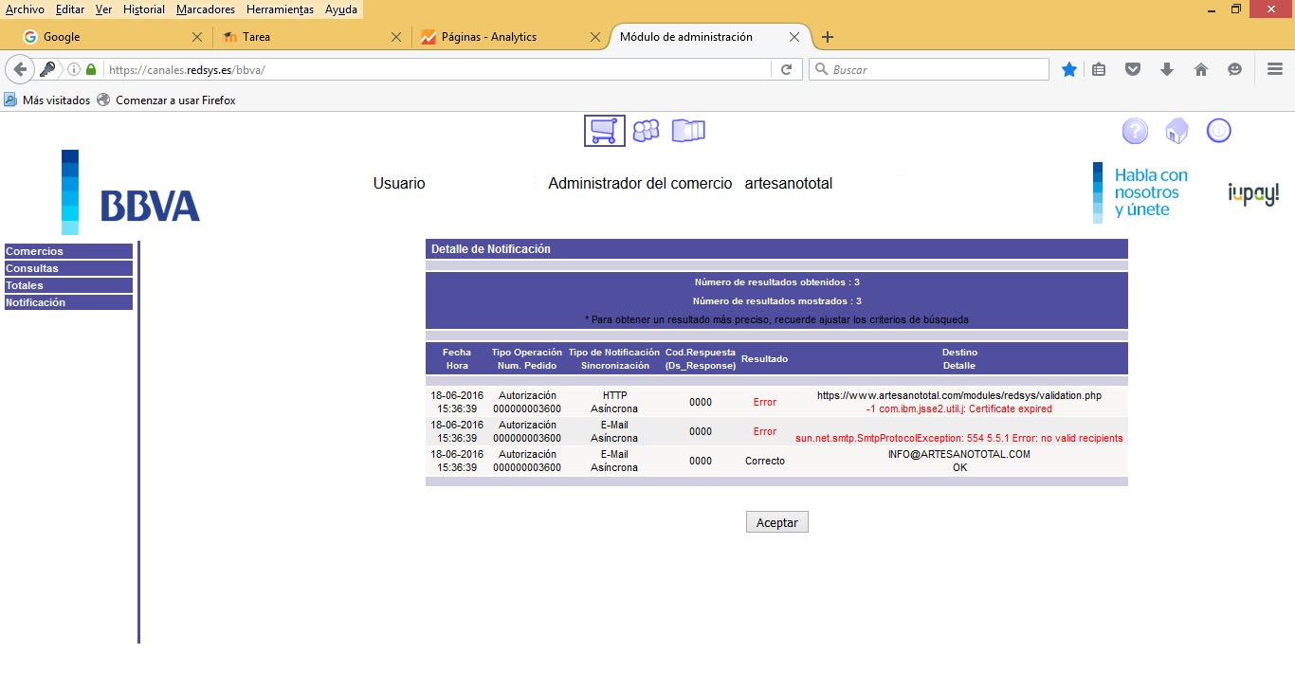The image size is (1295, 690).
Task: Click the validation.php destination URL text
Action: (959, 395)
